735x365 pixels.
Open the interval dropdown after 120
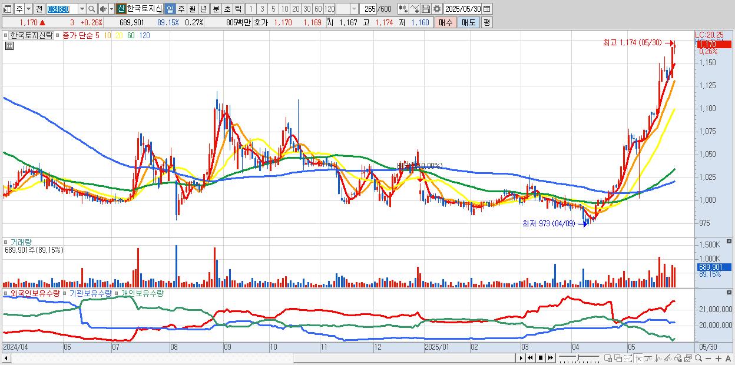coord(354,9)
